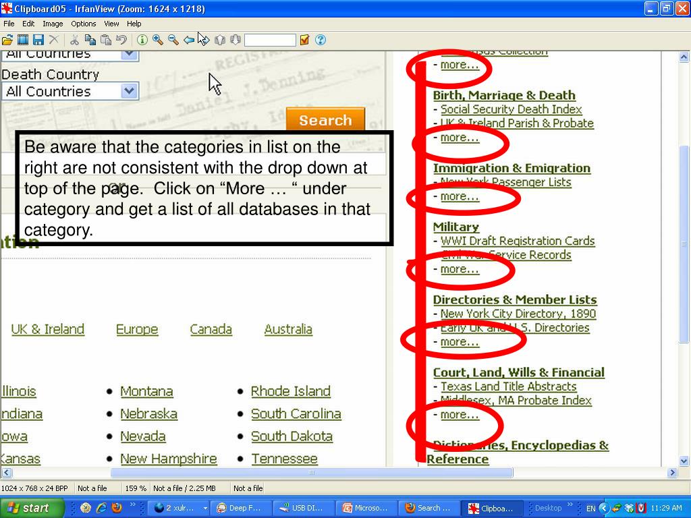691x518 pixels.
Task: Click the Tennessee state link
Action: [x=285, y=459]
